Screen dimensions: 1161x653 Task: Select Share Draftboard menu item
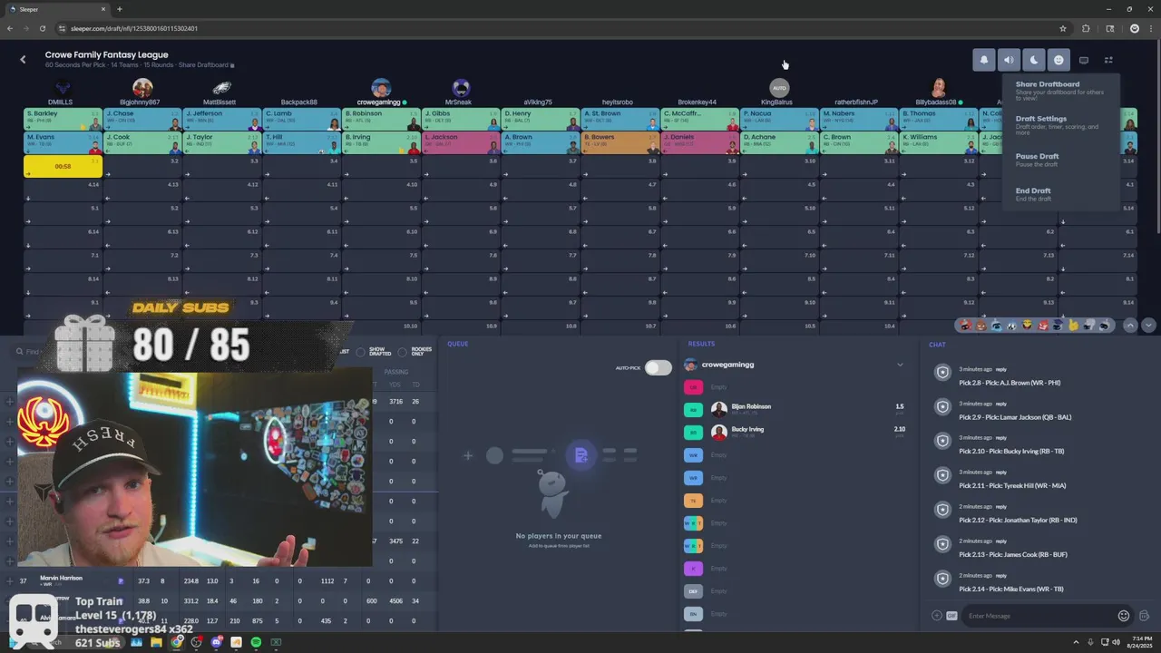(1059, 90)
